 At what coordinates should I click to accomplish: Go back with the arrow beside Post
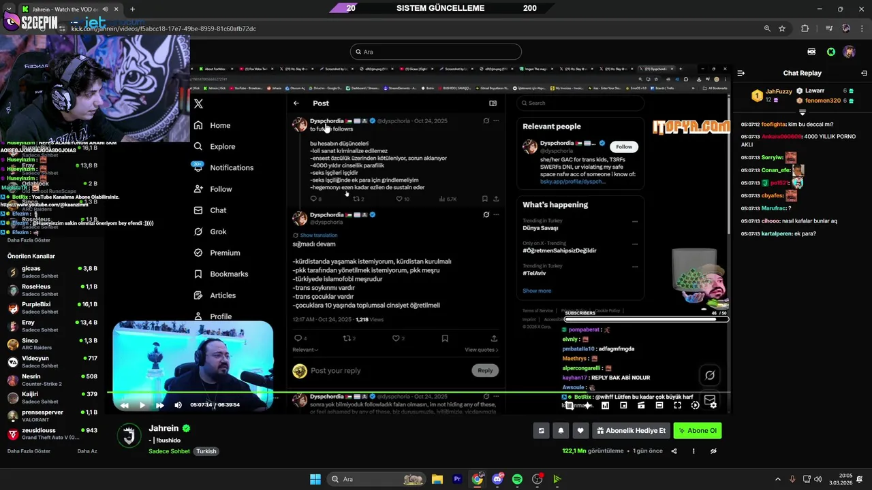[296, 103]
